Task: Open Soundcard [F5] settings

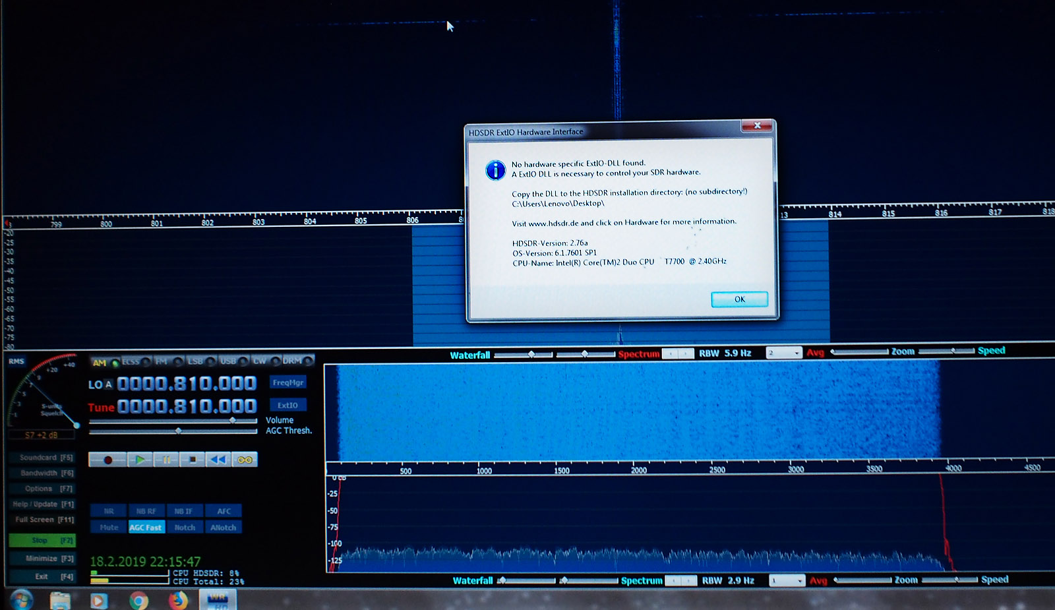Action: pyautogui.click(x=43, y=457)
